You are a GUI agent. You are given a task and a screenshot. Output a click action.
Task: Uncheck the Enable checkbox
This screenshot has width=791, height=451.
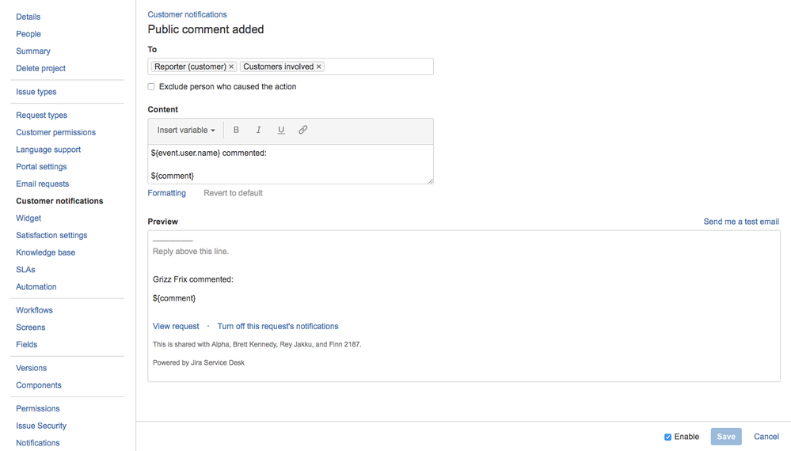pyautogui.click(x=668, y=437)
